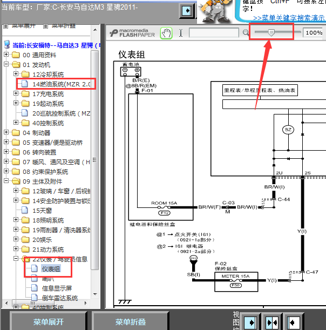Click the current vehicle title link in tree
Viewport: 326px width, 330px height.
click(x=56, y=45)
